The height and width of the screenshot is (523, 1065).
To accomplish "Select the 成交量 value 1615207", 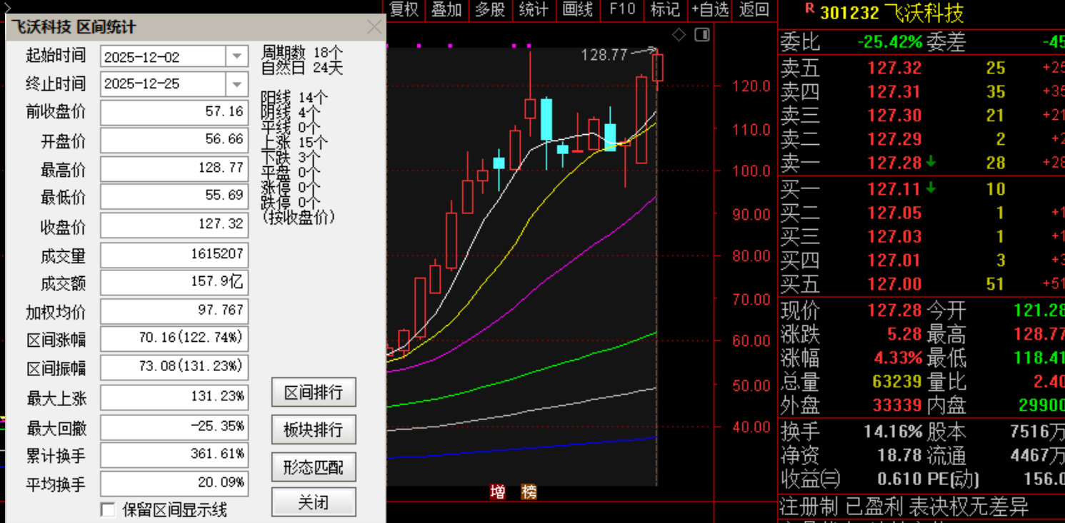I will click(x=174, y=255).
